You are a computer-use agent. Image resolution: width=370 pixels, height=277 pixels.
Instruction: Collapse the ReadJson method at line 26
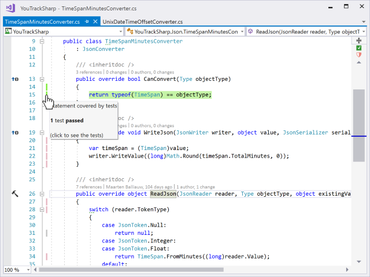pos(42,194)
